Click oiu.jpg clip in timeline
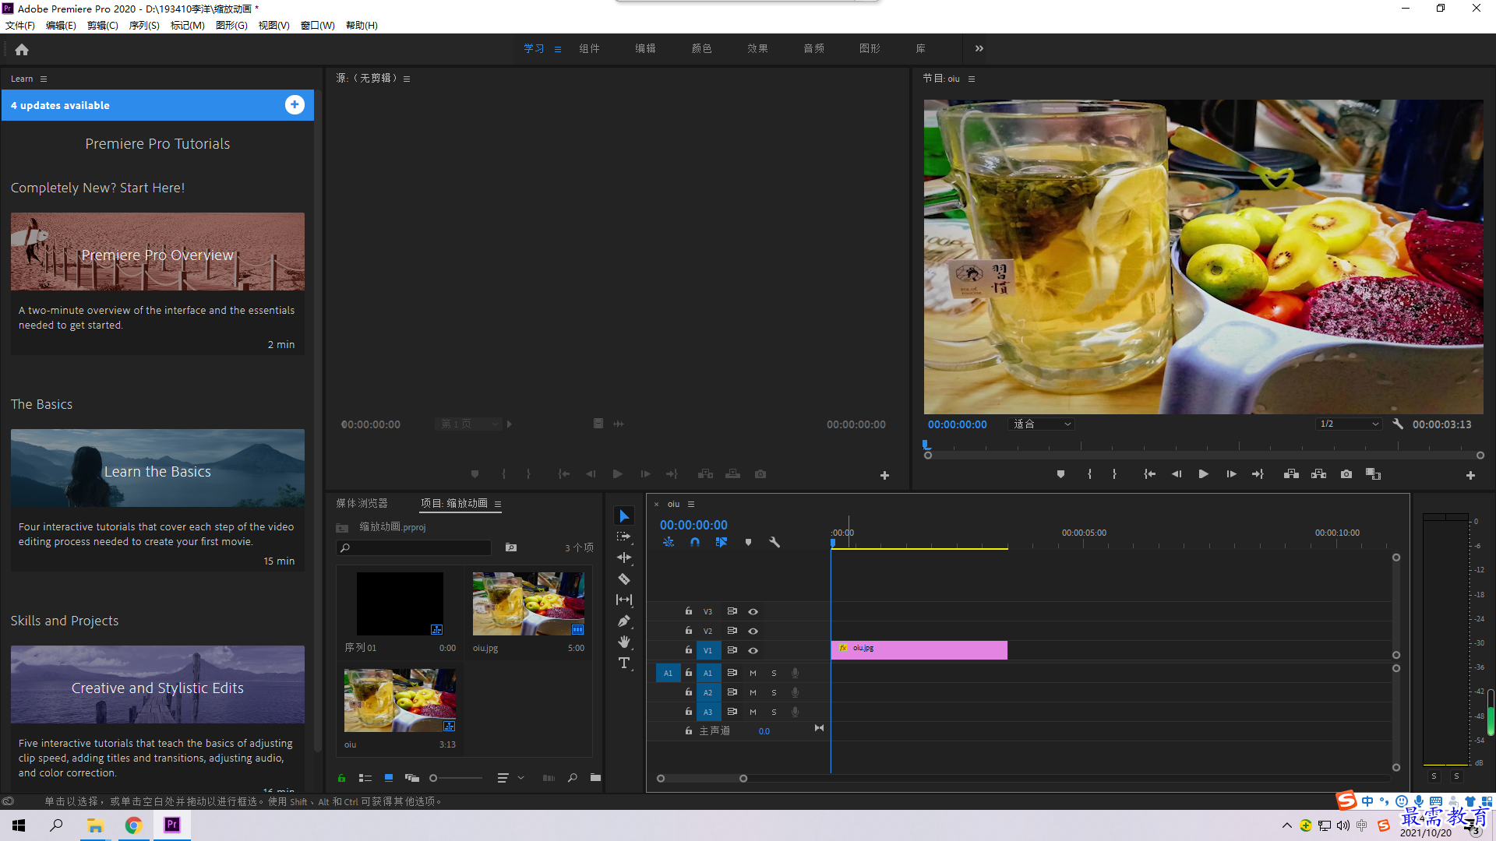1496x841 pixels. click(x=919, y=650)
